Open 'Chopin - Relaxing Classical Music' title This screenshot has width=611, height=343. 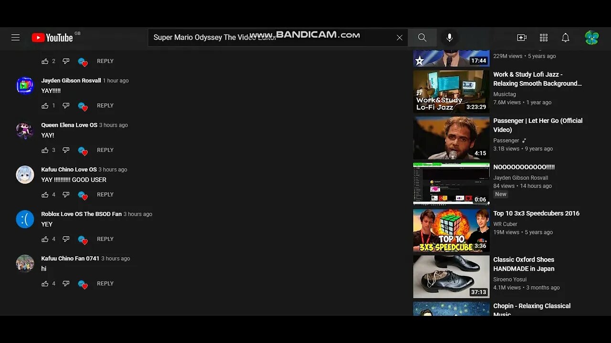532,309
